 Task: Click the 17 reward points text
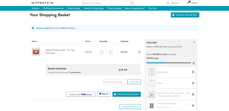[x=74, y=72]
